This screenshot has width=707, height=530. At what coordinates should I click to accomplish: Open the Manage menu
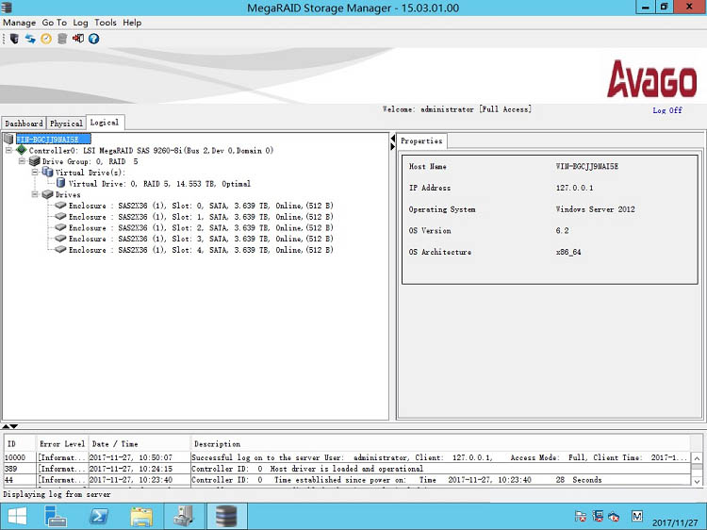point(20,23)
